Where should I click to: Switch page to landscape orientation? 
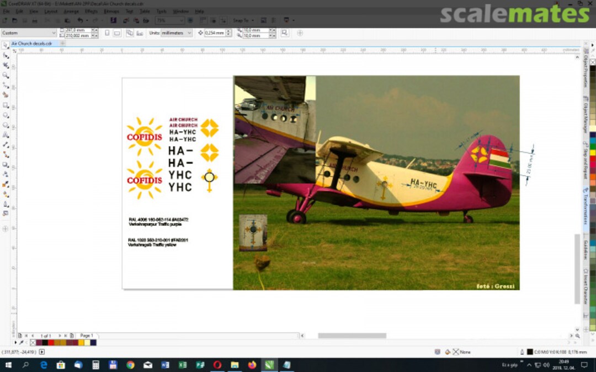117,33
